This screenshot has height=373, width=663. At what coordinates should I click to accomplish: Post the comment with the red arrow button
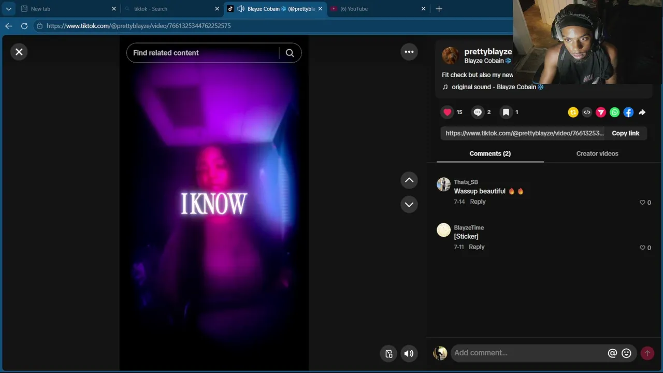pyautogui.click(x=647, y=353)
